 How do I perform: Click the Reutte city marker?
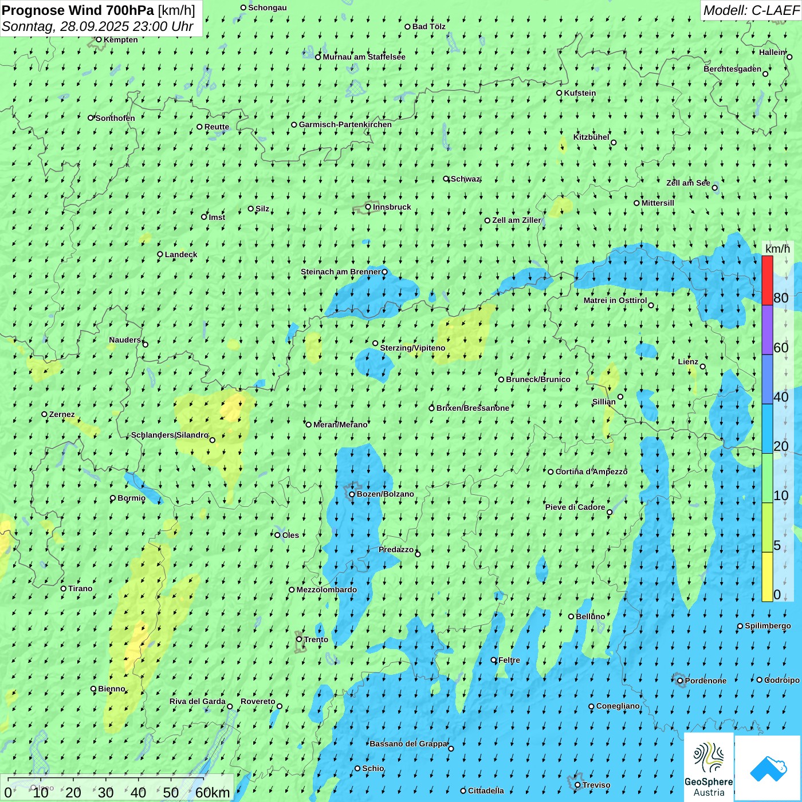[199, 127]
